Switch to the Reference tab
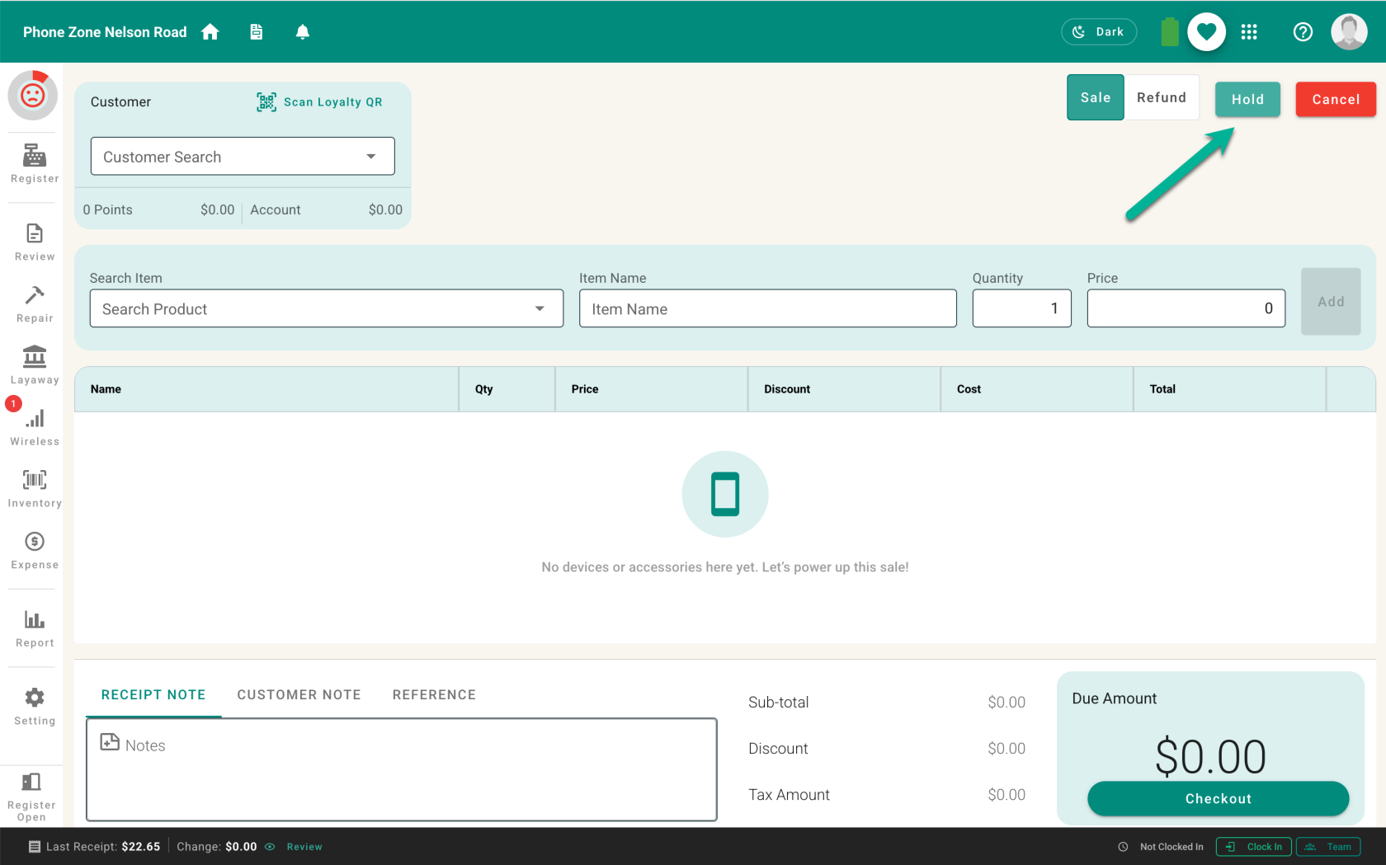The width and height of the screenshot is (1386, 865). point(434,694)
